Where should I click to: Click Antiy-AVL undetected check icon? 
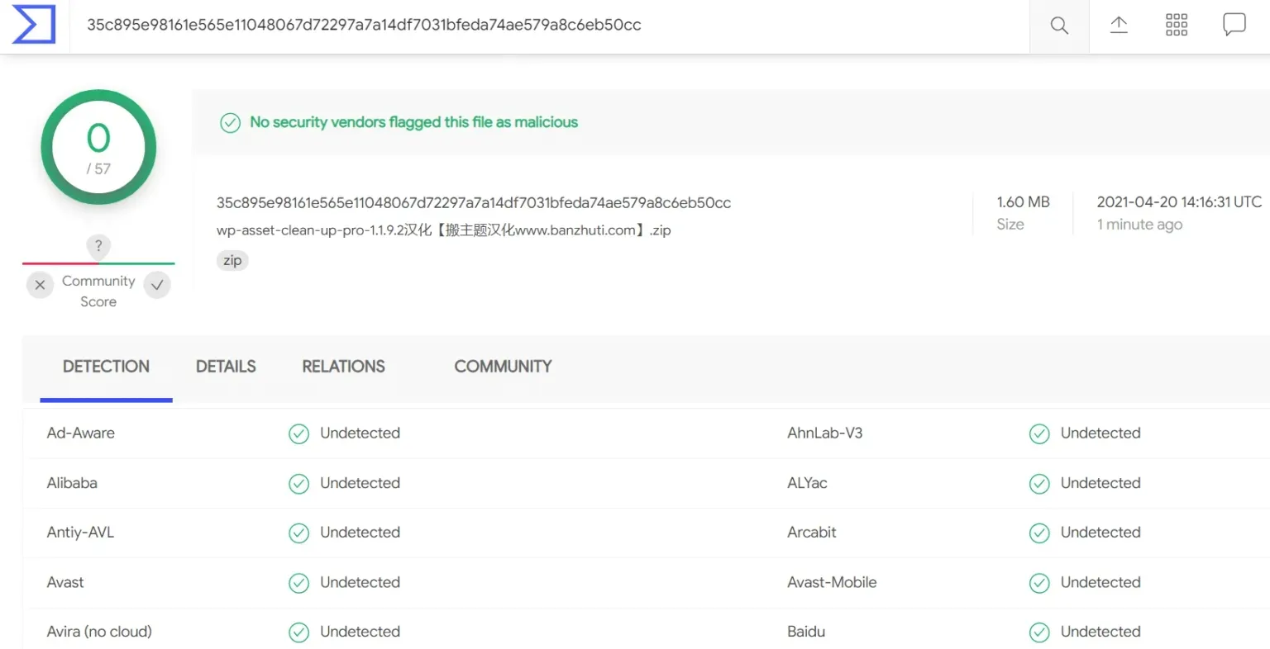click(298, 533)
